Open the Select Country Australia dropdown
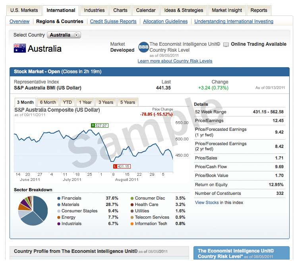This screenshot has height=268, width=294. pyautogui.click(x=64, y=35)
